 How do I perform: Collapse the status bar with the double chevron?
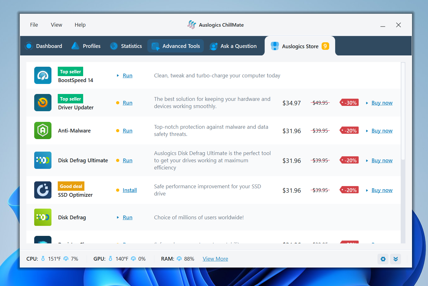tap(395, 259)
